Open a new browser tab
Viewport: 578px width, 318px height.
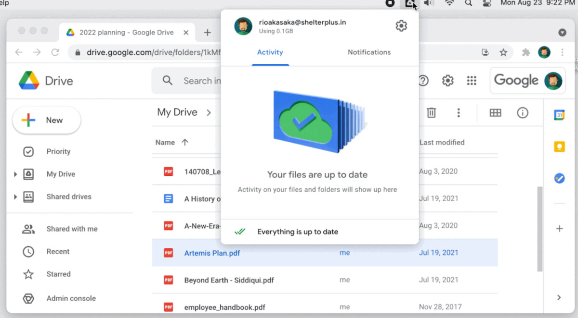pos(207,32)
